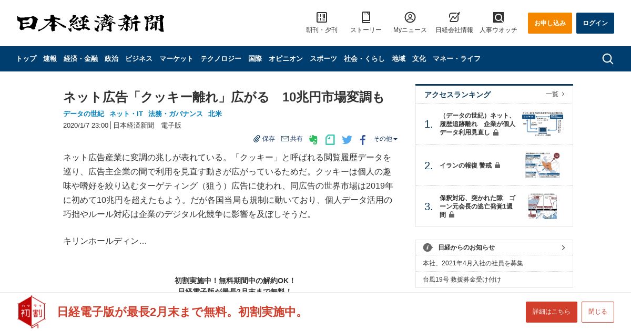Click the 初割 hexagon badge

32,312
